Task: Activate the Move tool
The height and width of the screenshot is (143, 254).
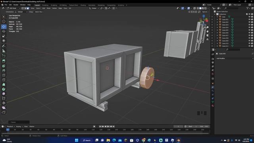Action: (4, 27)
